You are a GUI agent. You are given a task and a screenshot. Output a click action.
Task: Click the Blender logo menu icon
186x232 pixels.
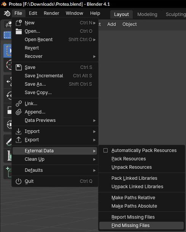[x=7, y=13]
